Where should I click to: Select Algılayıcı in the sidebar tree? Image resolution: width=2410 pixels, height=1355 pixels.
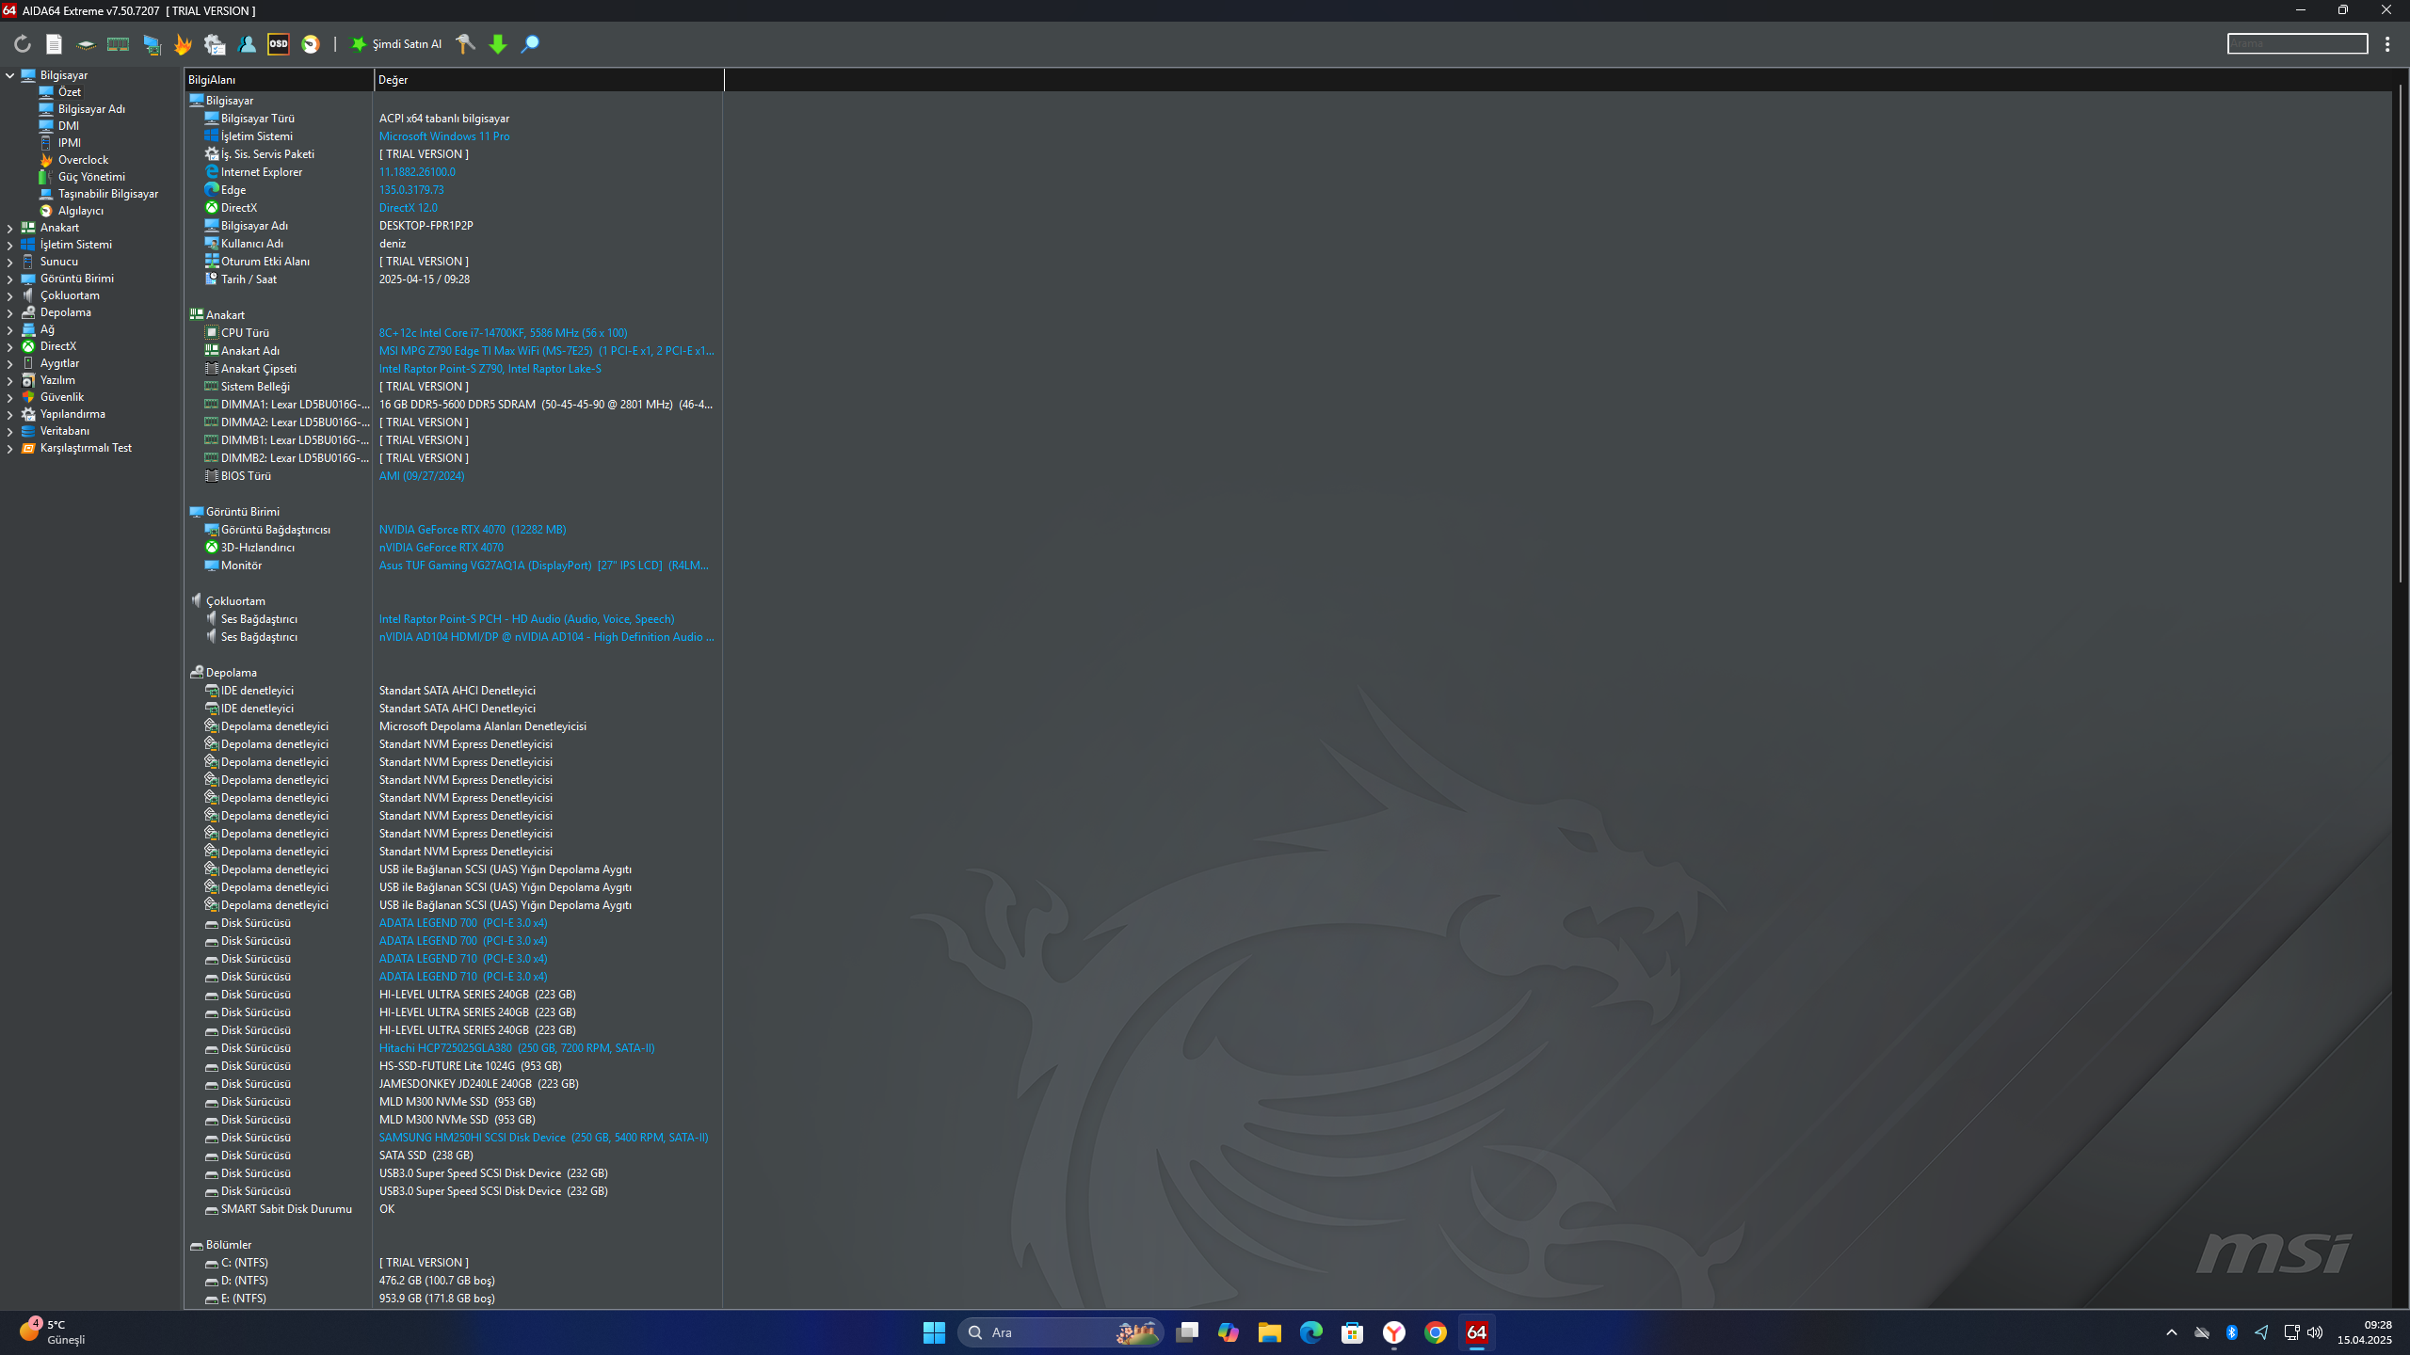(x=80, y=211)
